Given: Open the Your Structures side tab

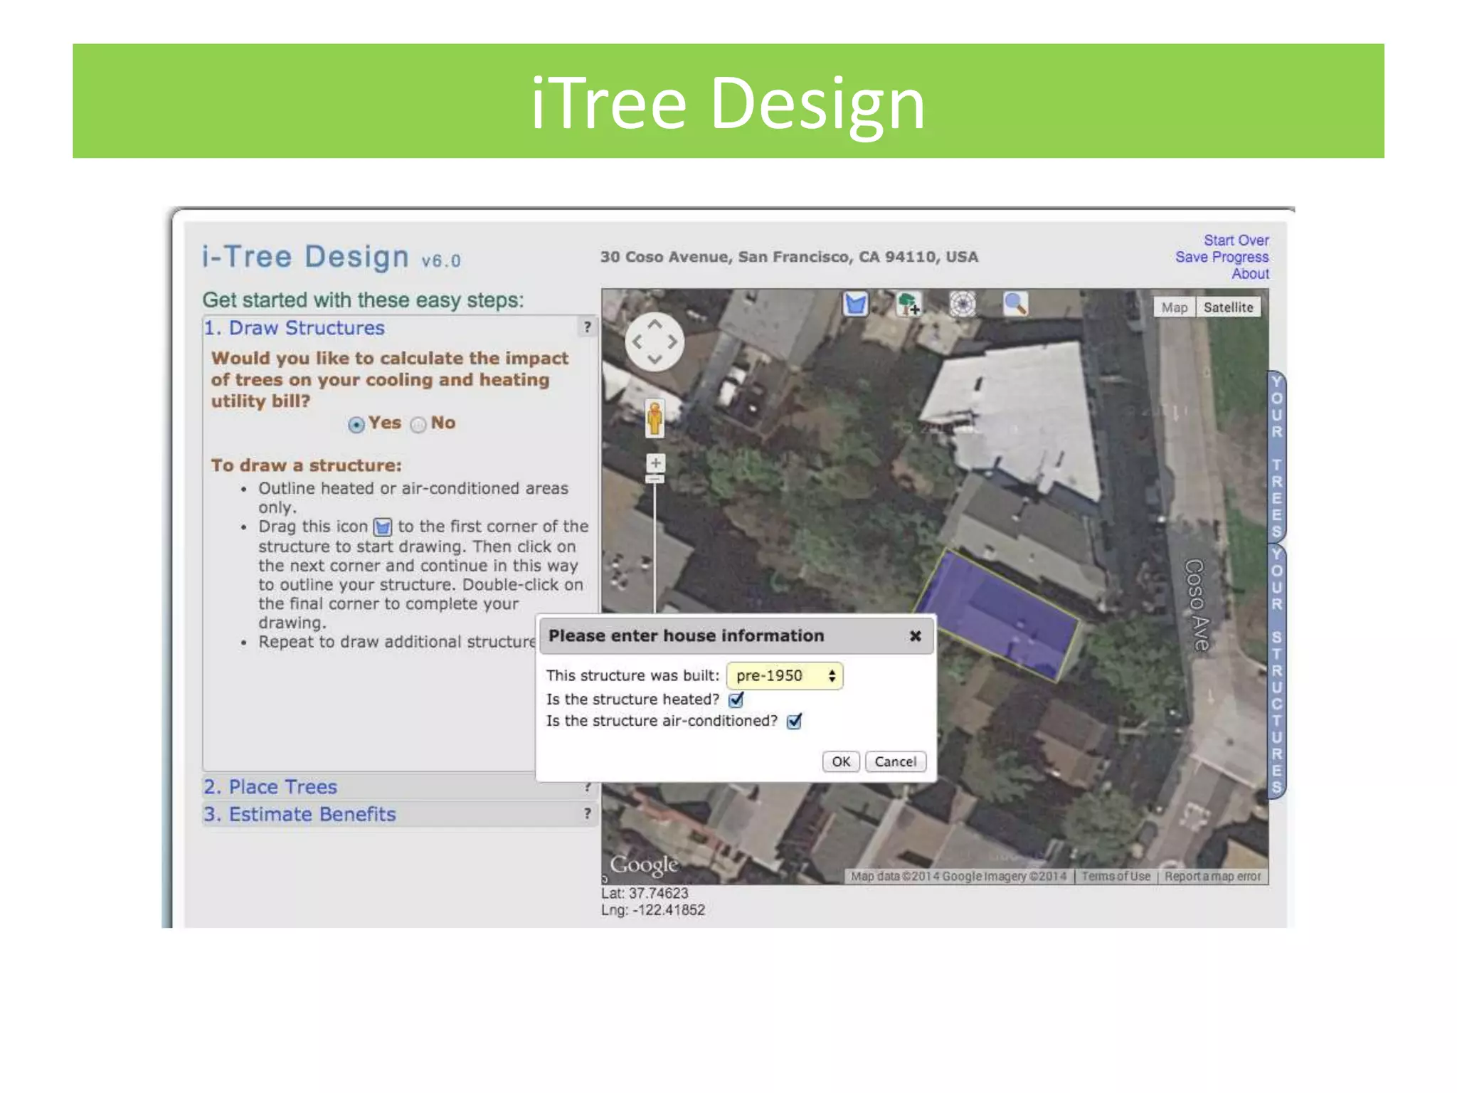Looking at the screenshot, I should click(x=1277, y=672).
